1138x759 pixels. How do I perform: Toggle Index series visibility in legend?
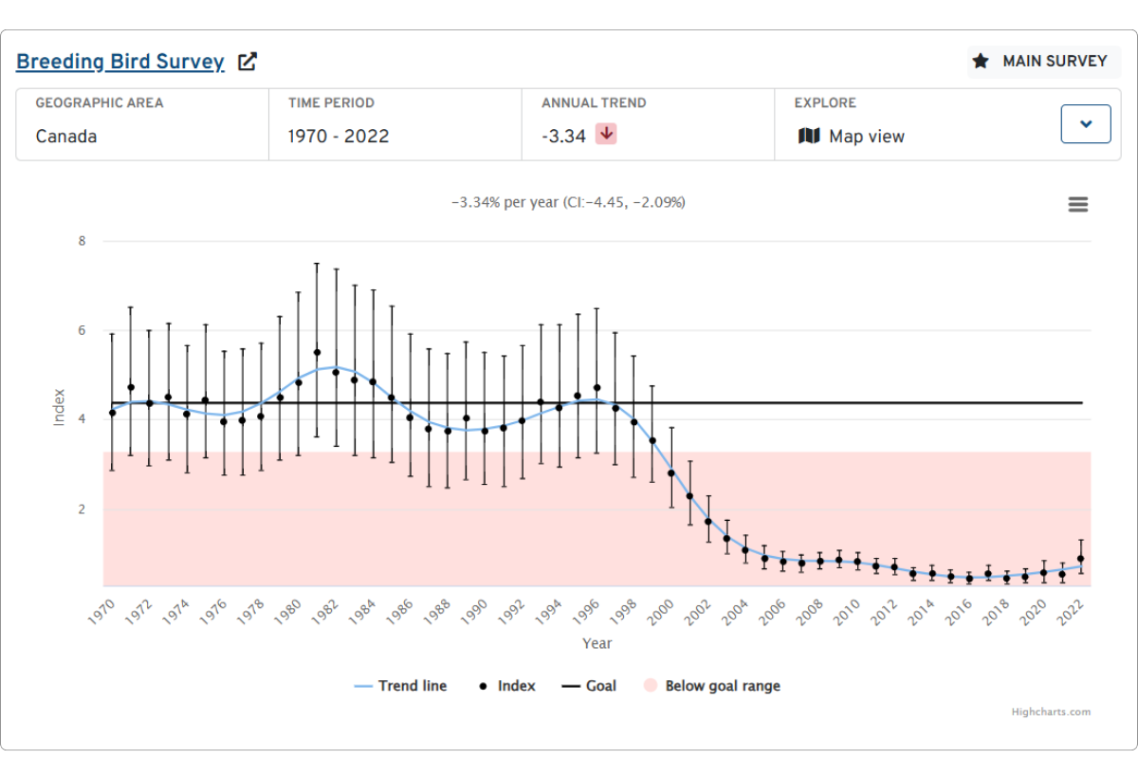(x=505, y=686)
